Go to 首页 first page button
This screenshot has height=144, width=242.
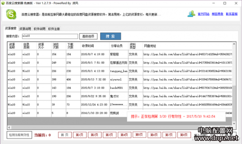coord(65,135)
